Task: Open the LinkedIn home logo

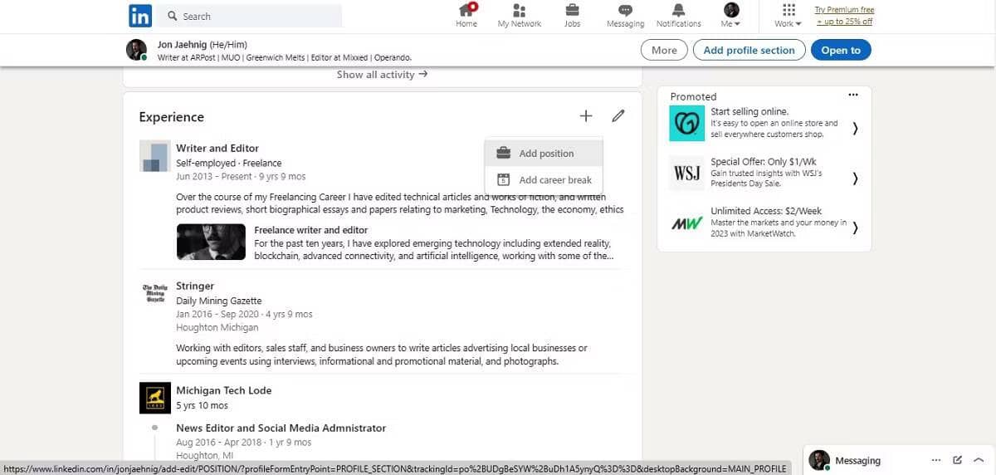Action: click(140, 16)
